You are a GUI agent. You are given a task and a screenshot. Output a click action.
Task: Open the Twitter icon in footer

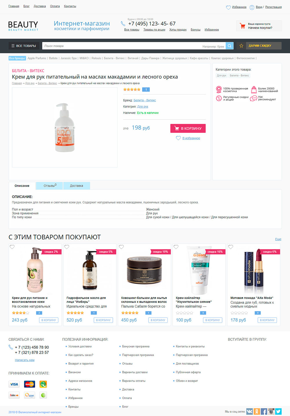click(278, 411)
